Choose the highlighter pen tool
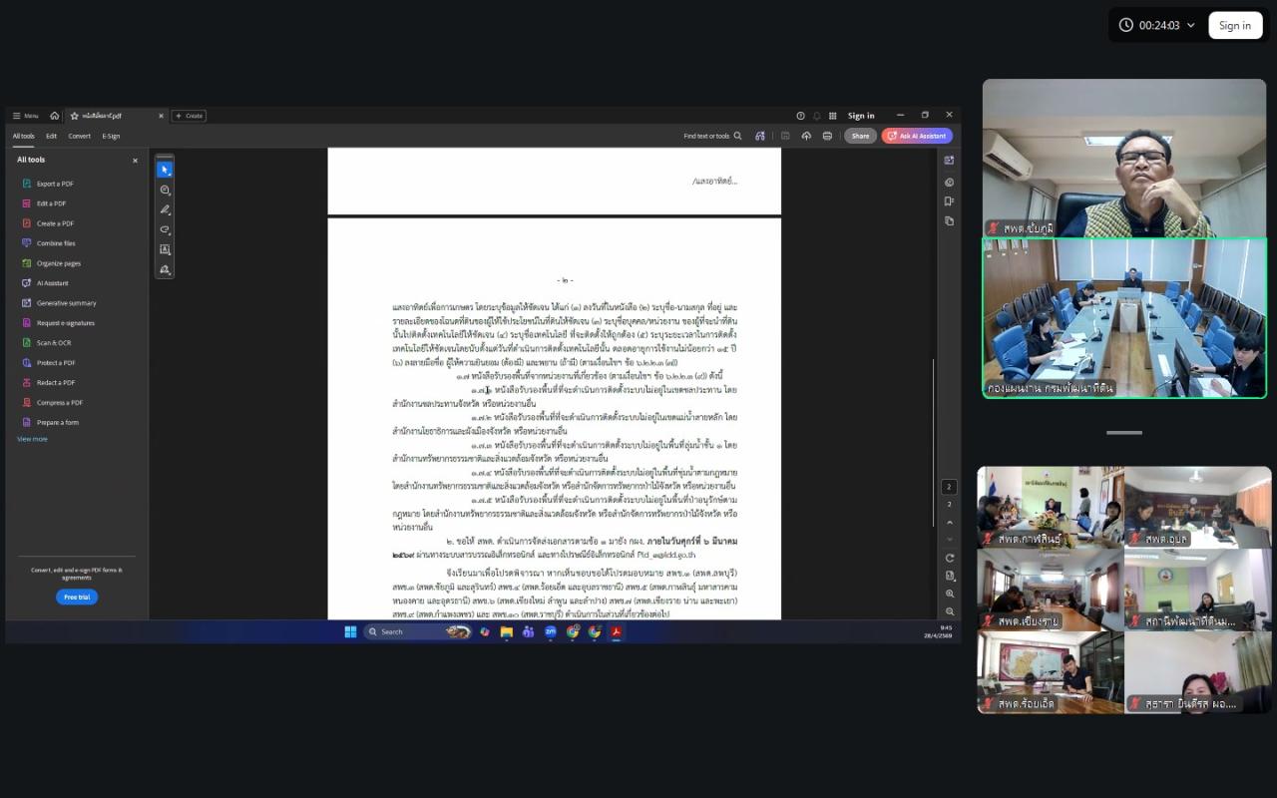This screenshot has height=798, width=1277. 165,209
